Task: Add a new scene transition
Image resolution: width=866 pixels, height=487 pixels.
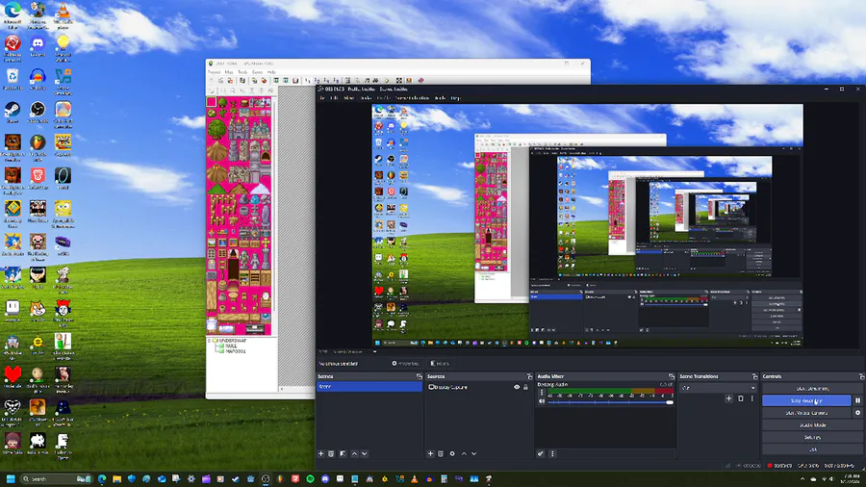Action: pos(728,398)
